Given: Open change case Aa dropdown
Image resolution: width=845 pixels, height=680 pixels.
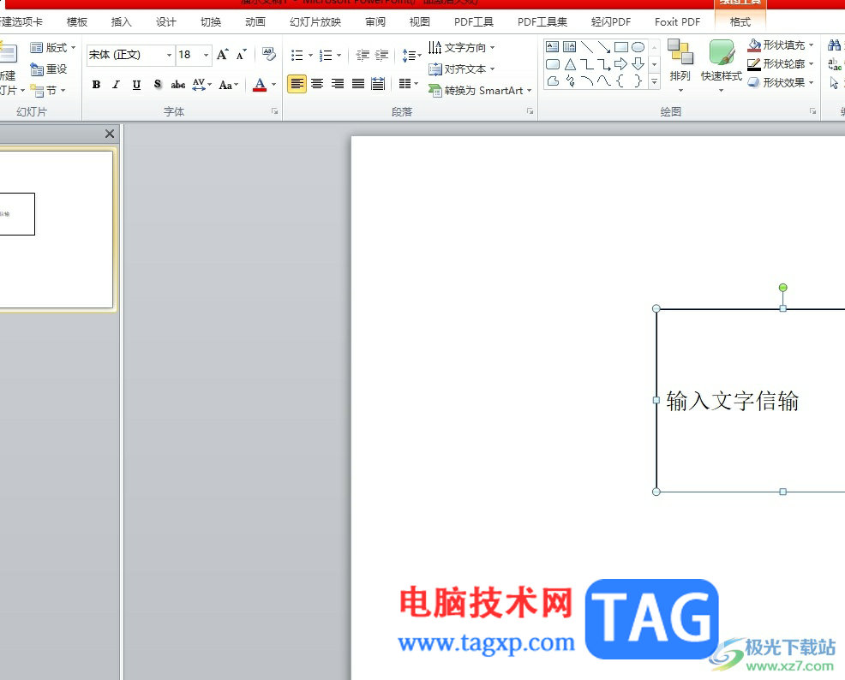Looking at the screenshot, I should coord(229,85).
